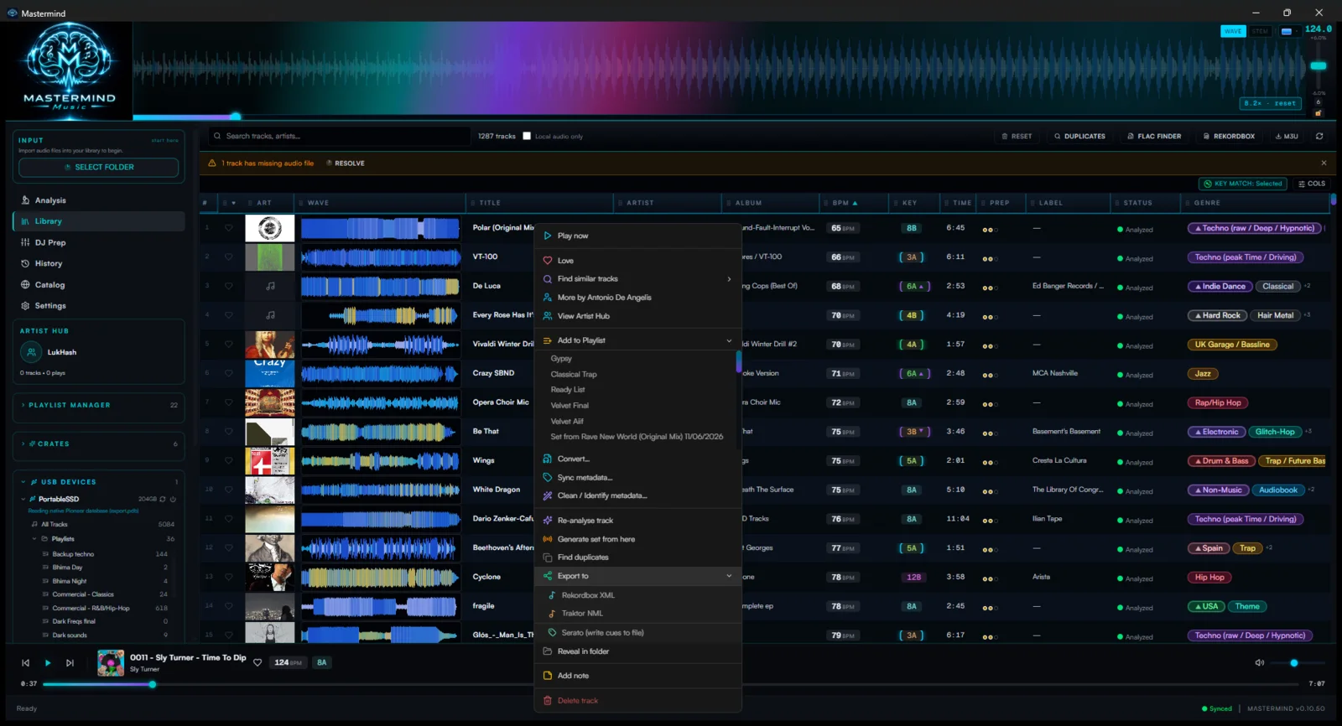Export to Traktor NML

click(637, 614)
